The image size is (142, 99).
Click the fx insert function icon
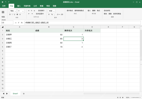(x=22, y=23)
